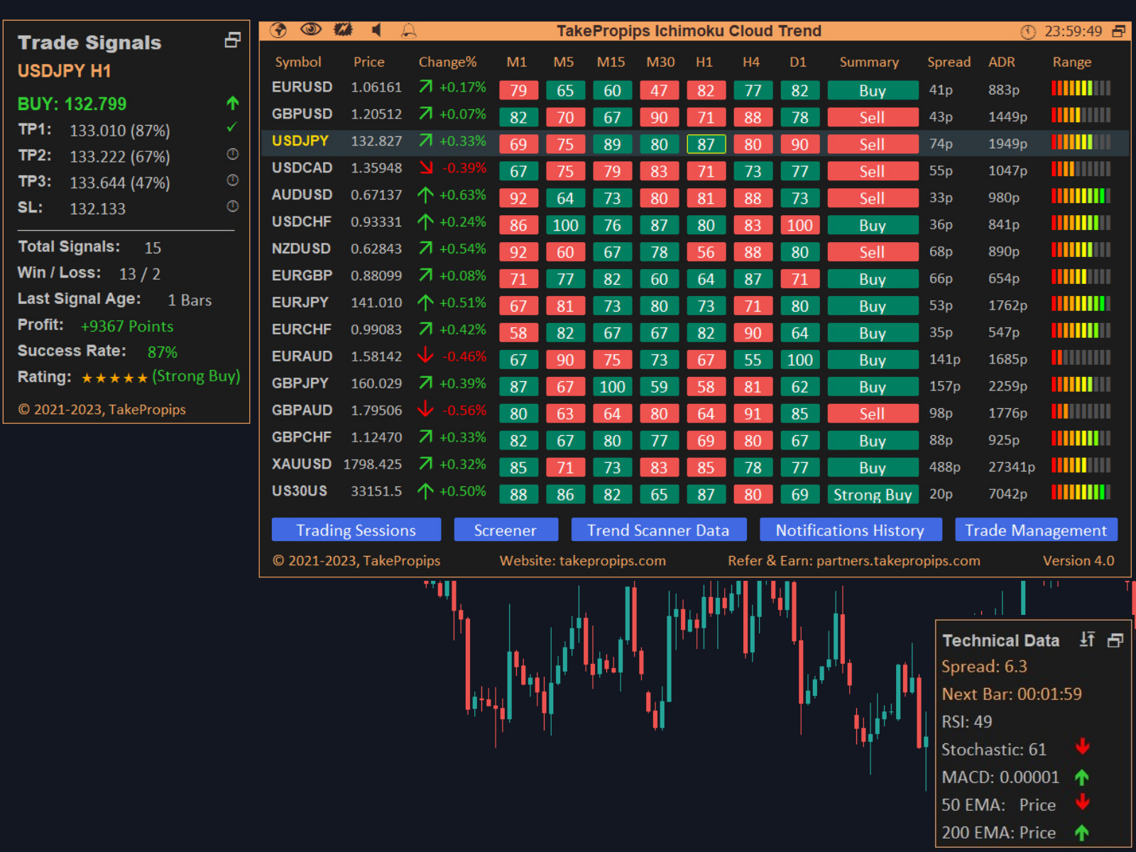Click the EURAUD D1 cell showing 100

pos(799,360)
